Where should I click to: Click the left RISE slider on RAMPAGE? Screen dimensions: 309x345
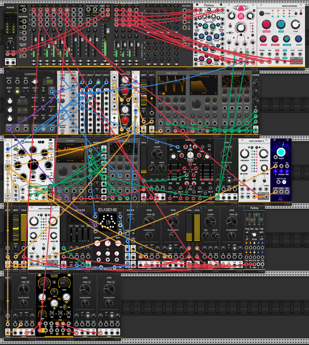pos(171,172)
